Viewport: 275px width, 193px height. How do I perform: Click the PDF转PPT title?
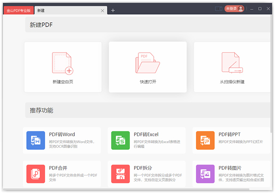point(229,134)
